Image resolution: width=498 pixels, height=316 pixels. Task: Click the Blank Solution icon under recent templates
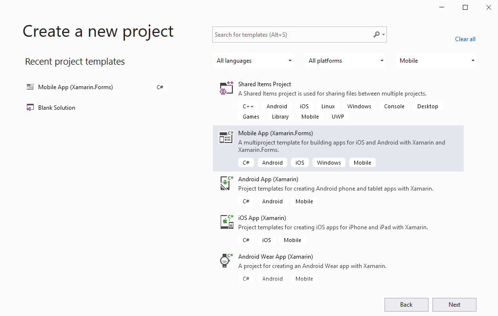[x=30, y=107]
